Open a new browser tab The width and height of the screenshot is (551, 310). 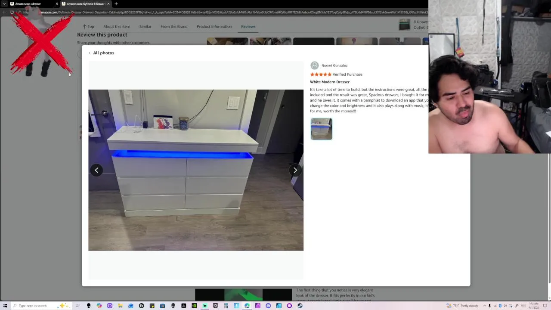point(116,3)
